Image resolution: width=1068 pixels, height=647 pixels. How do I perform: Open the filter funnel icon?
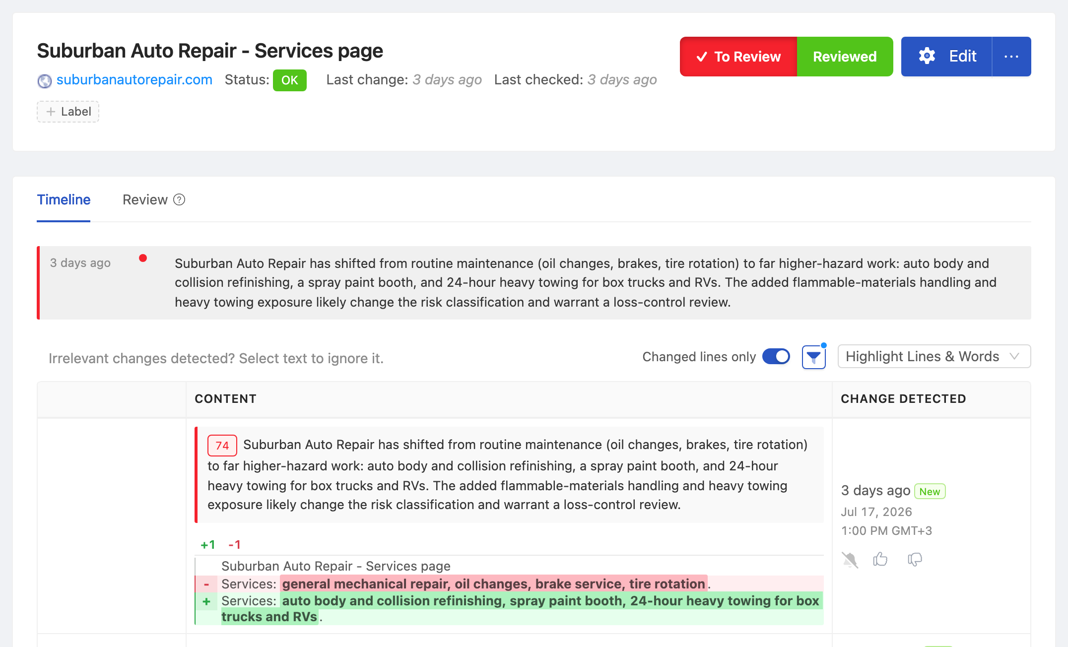click(x=814, y=357)
